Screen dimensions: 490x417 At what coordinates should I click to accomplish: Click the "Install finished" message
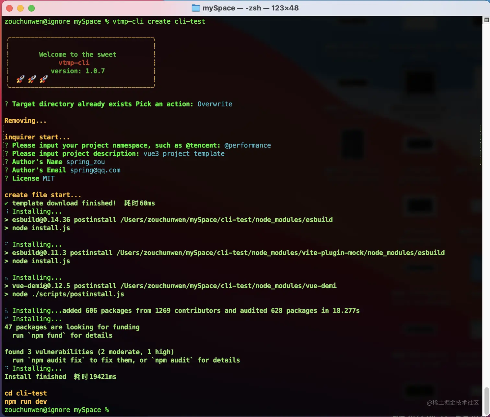pyautogui.click(x=35, y=377)
